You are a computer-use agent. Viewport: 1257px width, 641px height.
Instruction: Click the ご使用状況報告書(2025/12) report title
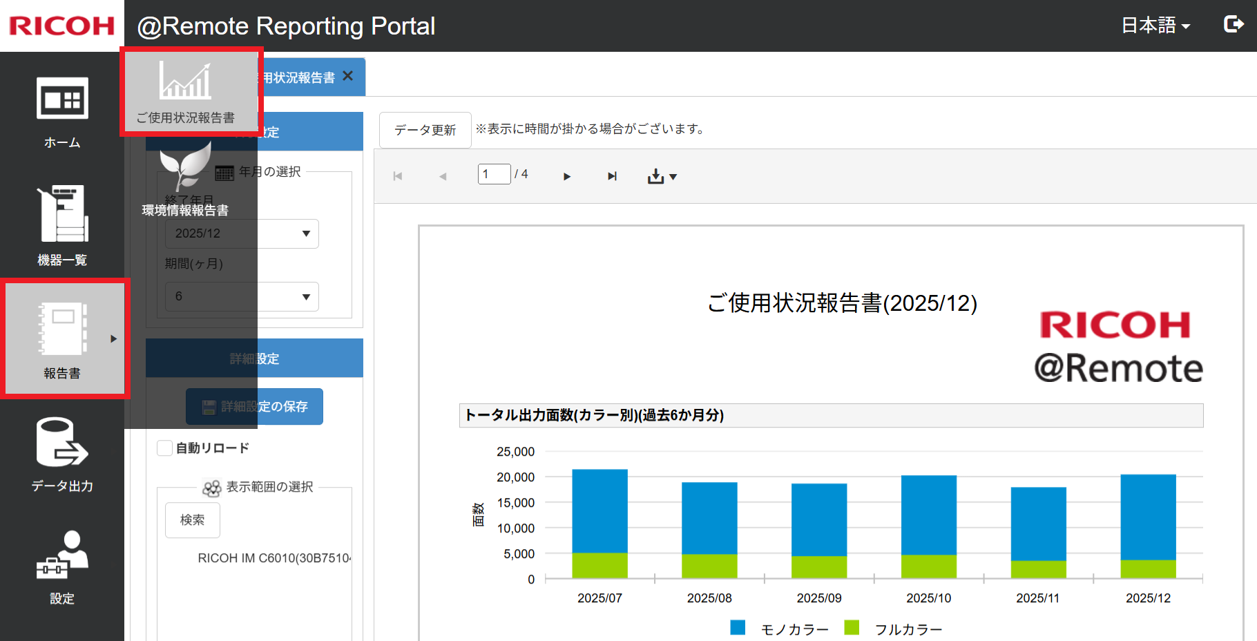[842, 303]
